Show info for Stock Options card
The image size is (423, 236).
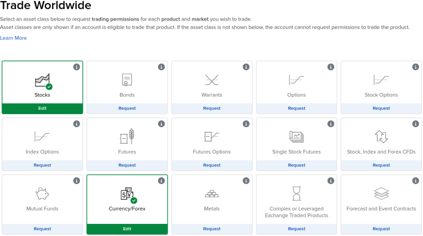click(x=415, y=67)
